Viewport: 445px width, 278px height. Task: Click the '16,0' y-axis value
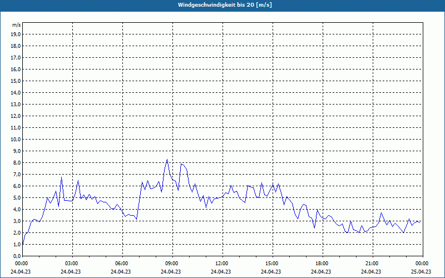[x=16, y=69]
